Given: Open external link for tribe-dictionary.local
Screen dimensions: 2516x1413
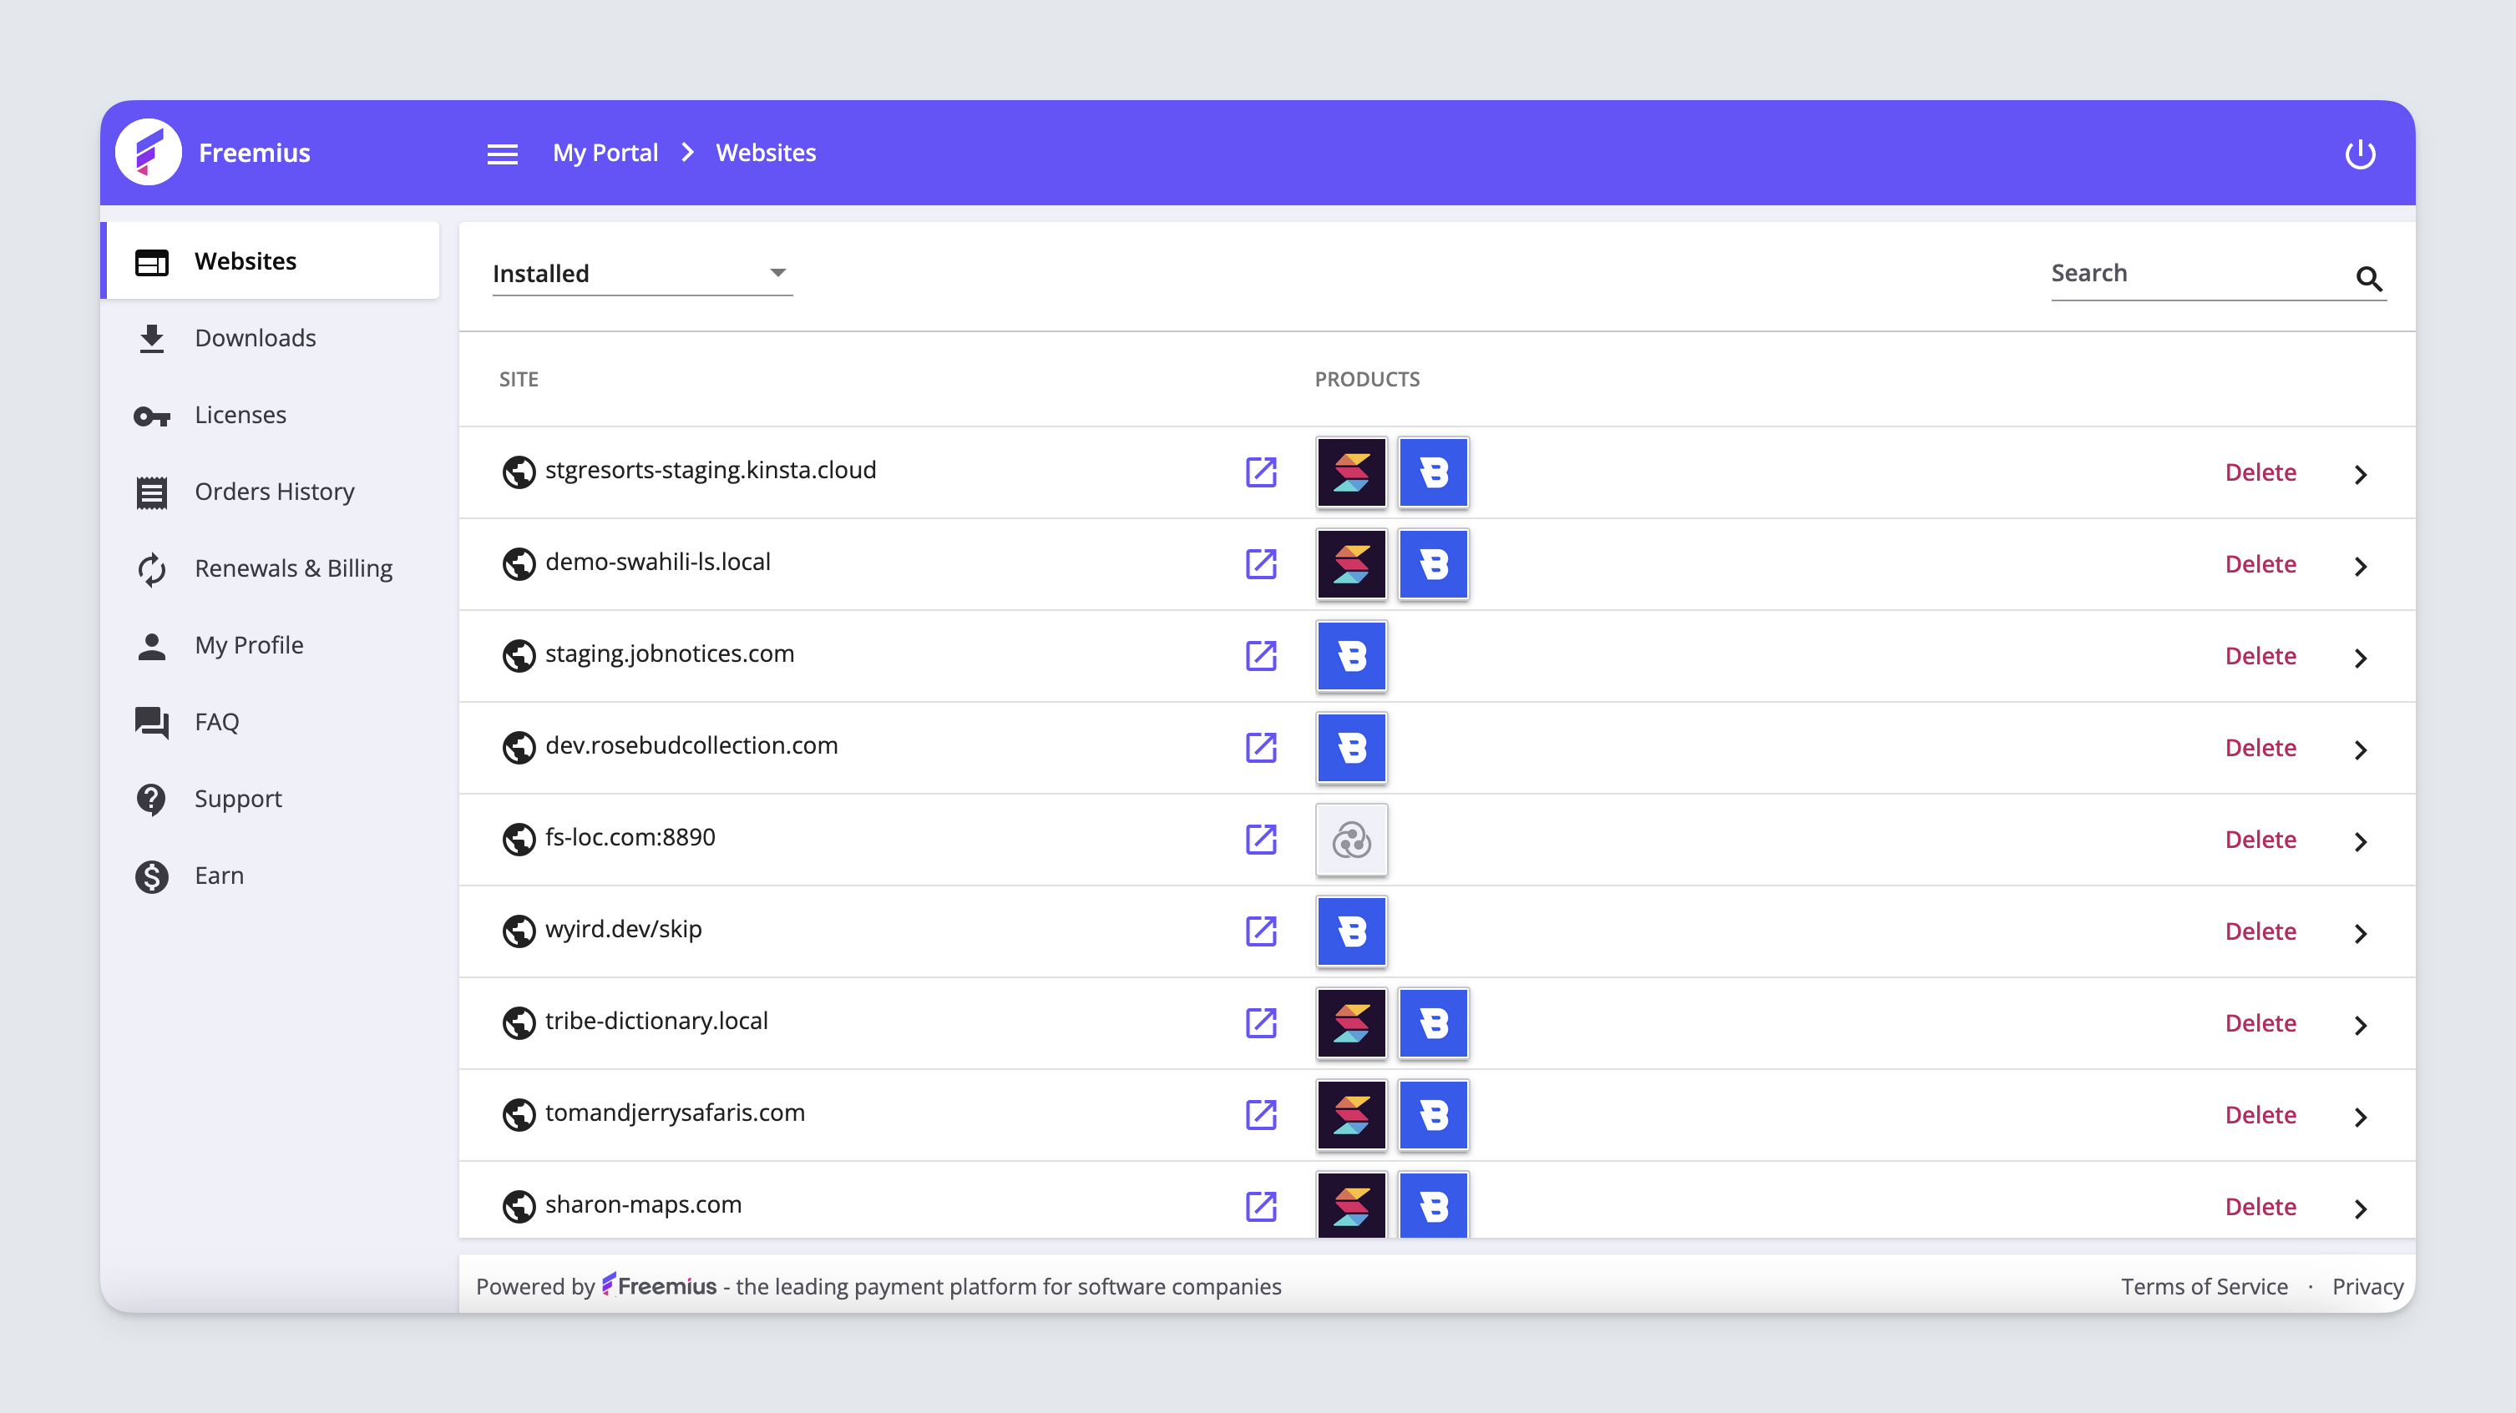Looking at the screenshot, I should point(1261,1022).
